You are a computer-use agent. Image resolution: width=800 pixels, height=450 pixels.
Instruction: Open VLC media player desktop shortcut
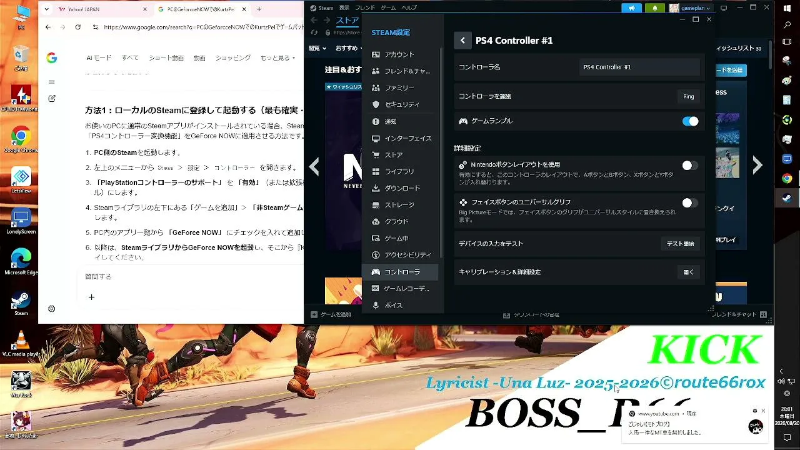(21, 343)
